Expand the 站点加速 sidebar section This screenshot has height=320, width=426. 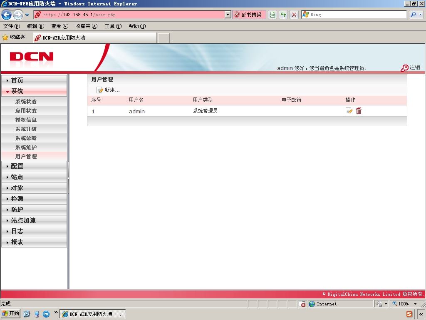(34, 220)
